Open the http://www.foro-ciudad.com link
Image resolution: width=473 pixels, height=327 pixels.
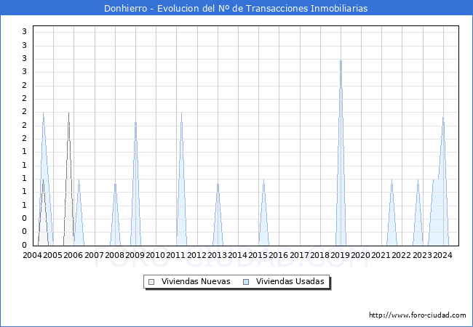pos(418,315)
